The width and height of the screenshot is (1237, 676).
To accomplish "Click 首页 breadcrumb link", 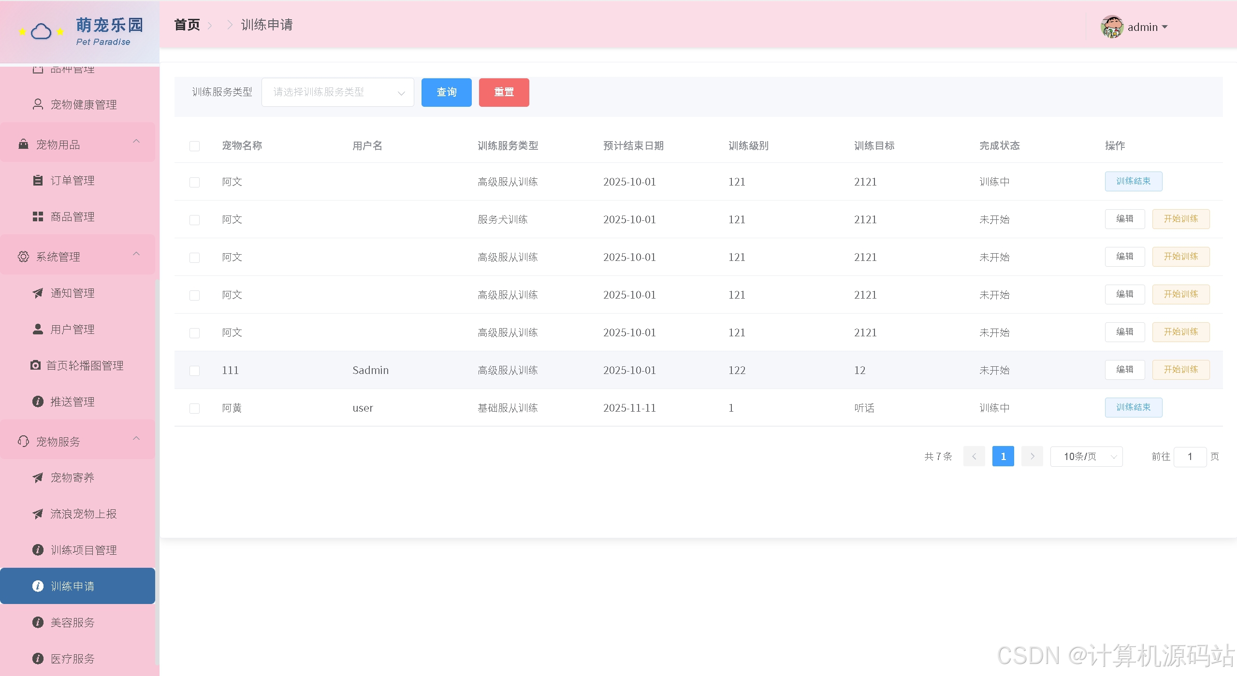I will 187,25.
